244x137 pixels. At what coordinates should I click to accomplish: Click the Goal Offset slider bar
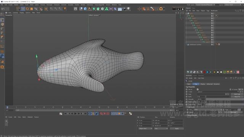[x=225, y=104]
